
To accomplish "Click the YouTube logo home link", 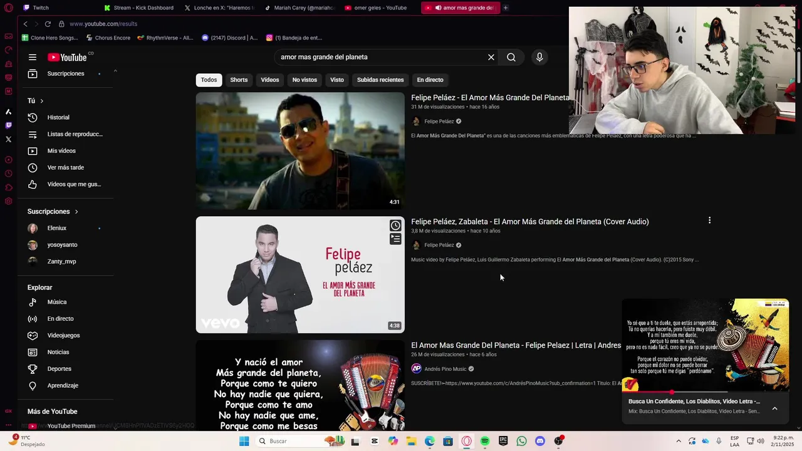I will (67, 57).
